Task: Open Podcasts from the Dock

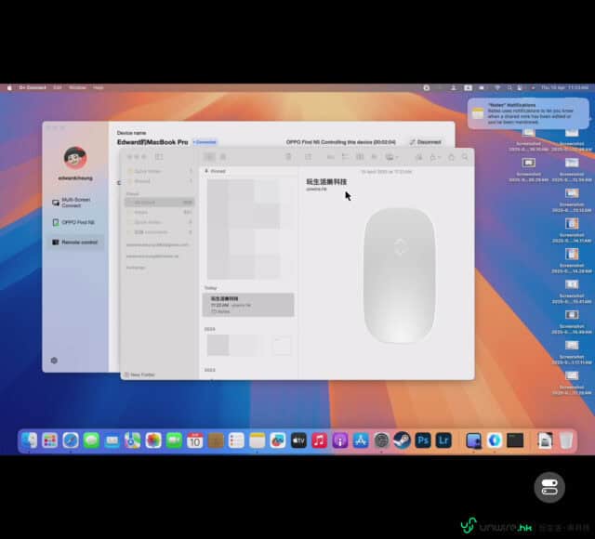Action: pos(340,440)
